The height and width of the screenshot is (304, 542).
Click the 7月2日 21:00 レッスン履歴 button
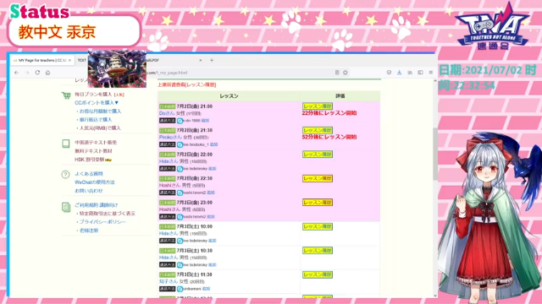coord(318,106)
